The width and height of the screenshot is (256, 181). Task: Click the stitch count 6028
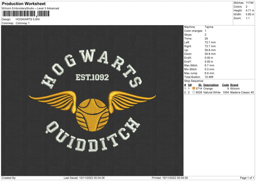tap(199, 93)
